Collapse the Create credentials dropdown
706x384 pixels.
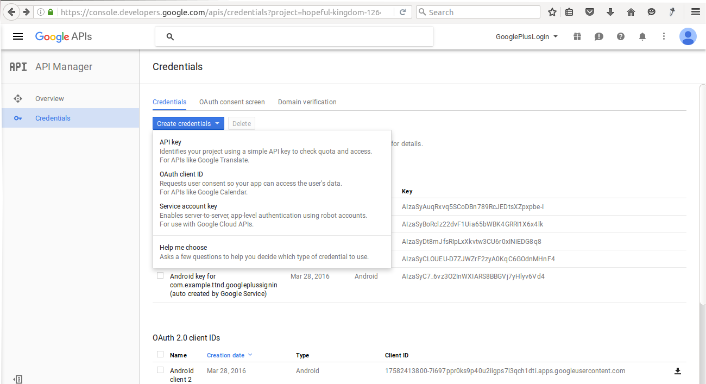(188, 123)
